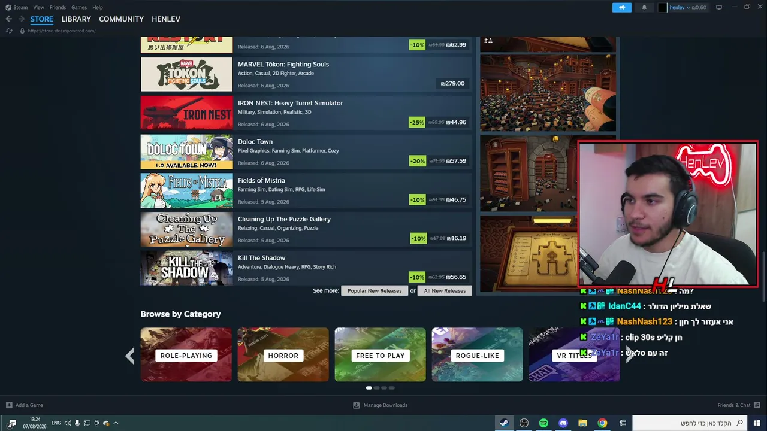
Task: Click the All New Releases button
Action: [x=445, y=290]
